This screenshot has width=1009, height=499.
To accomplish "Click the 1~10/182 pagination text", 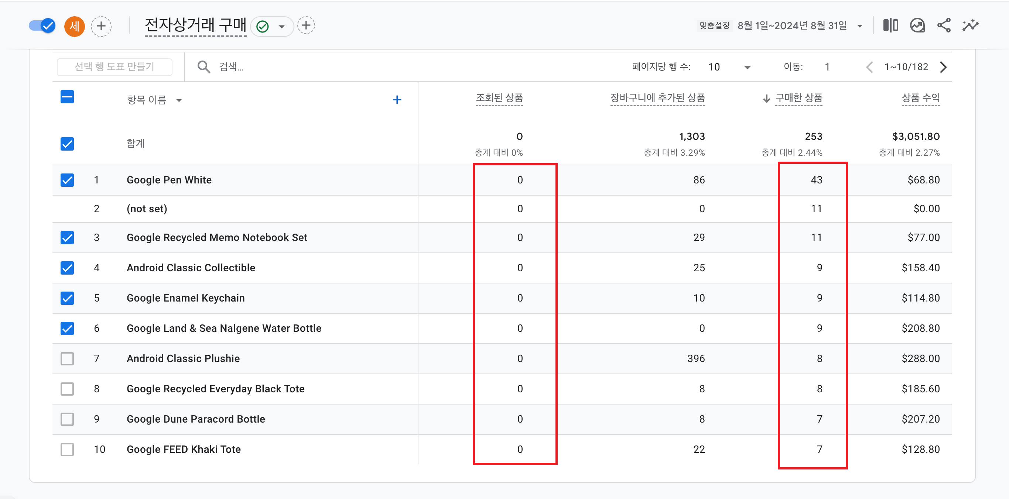I will pos(906,67).
